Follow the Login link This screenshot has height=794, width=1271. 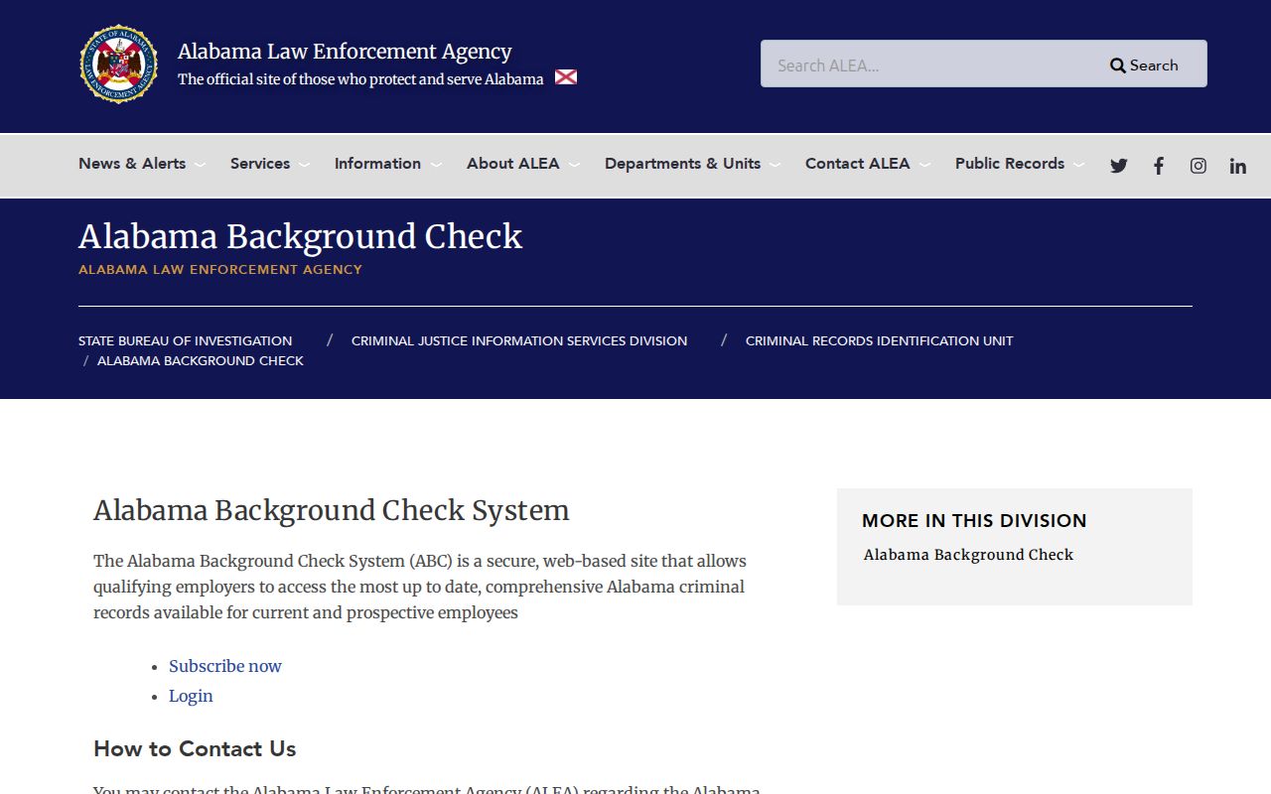click(x=191, y=696)
